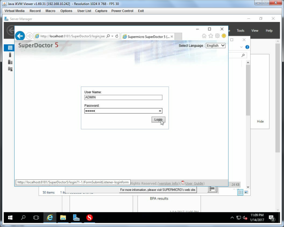Show hidden tray icons chevron
This screenshot has width=284, height=227.
(x=232, y=218)
